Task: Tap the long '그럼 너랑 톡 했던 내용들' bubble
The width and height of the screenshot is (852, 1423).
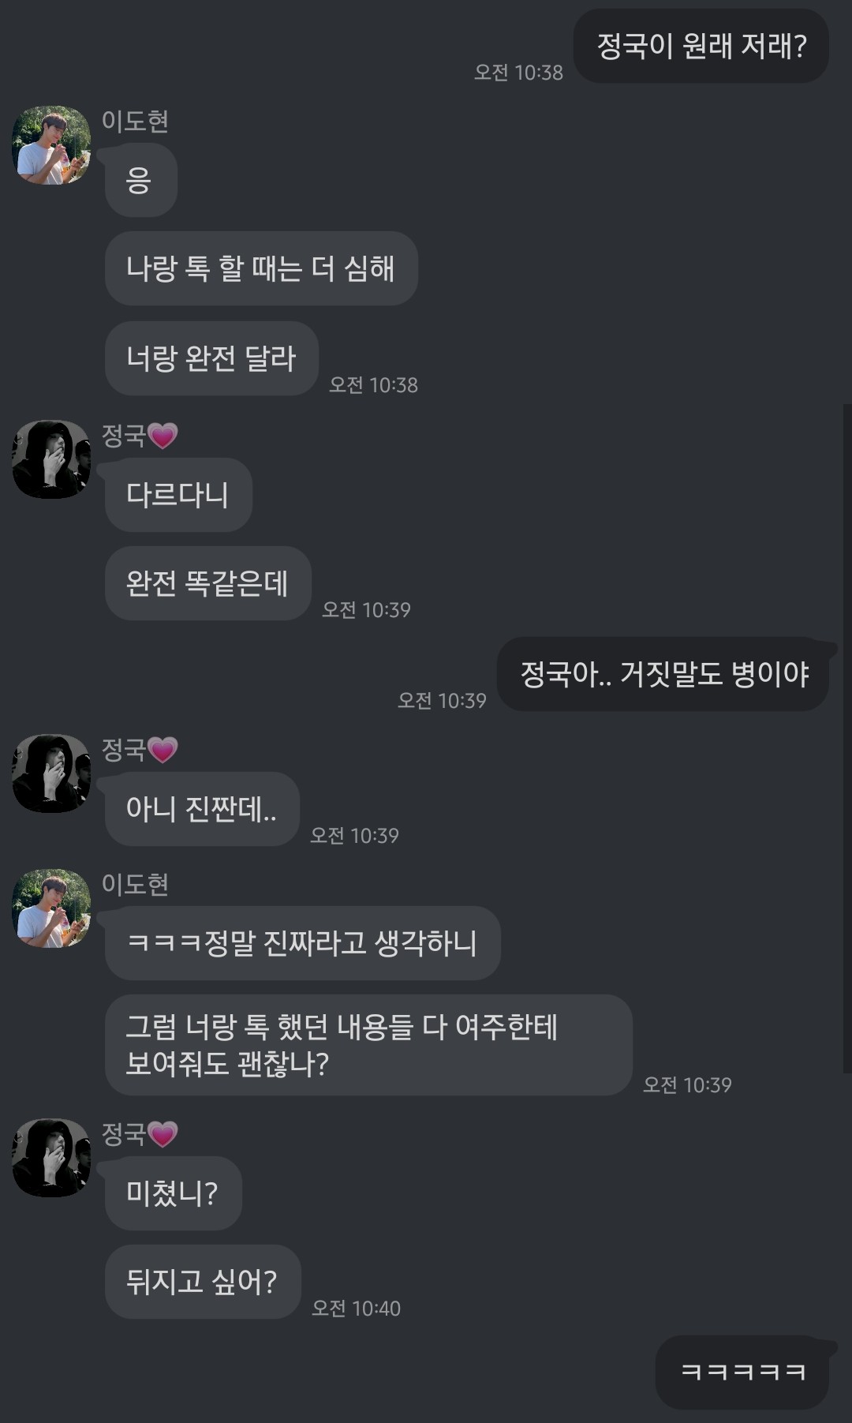Action: click(368, 1045)
